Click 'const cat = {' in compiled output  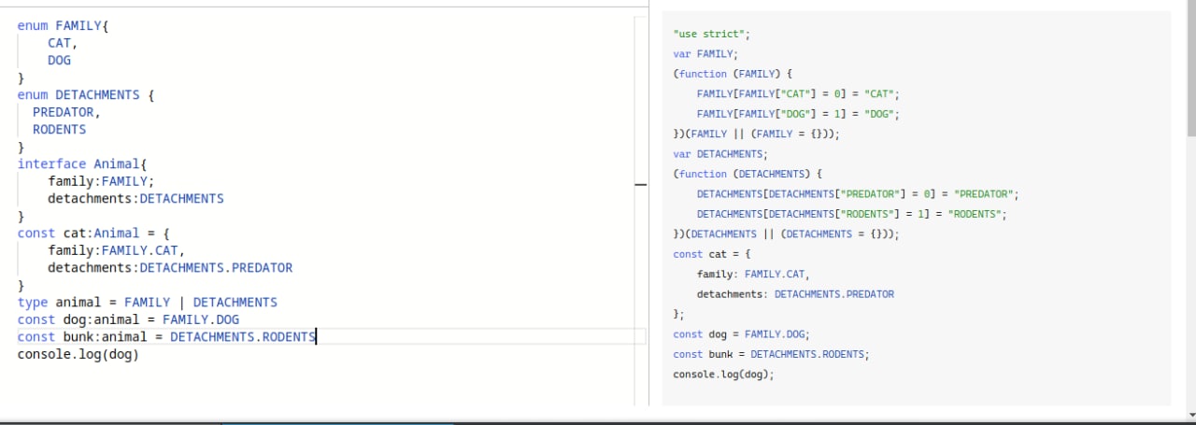pos(711,254)
